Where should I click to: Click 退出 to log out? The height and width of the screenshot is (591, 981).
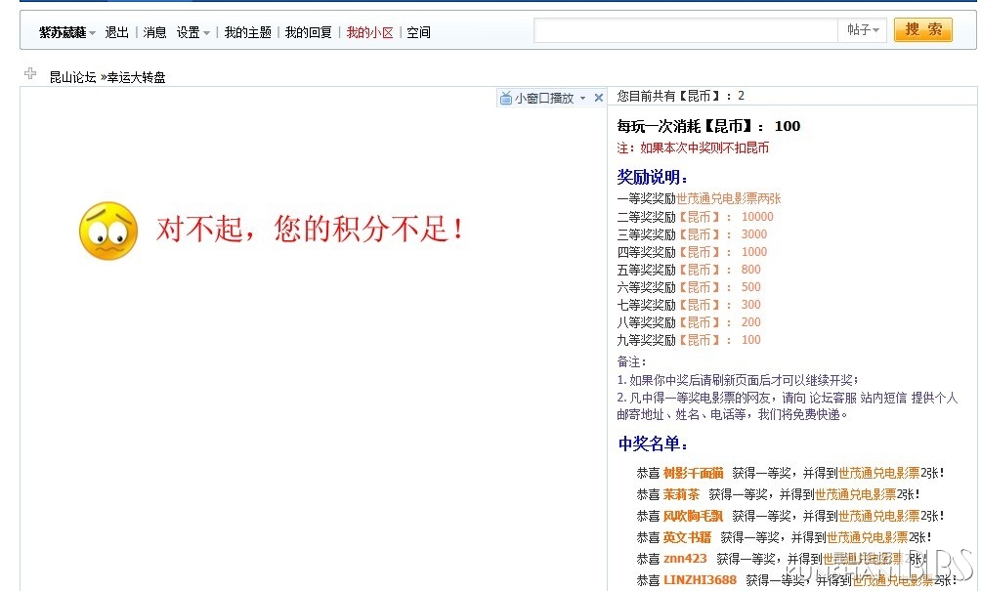116,32
